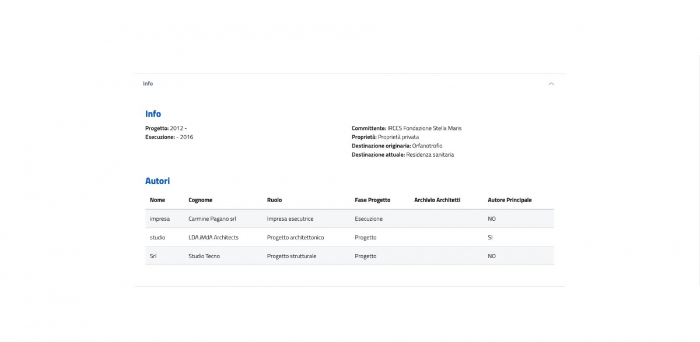
Task: Click the Nome column header
Action: point(157,200)
